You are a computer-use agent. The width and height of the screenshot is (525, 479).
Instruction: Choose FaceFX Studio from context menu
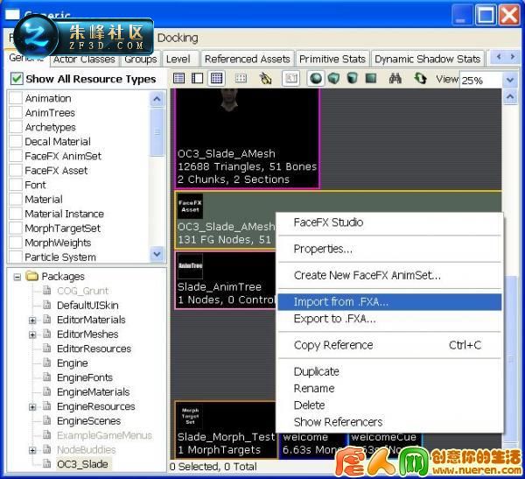(389, 222)
